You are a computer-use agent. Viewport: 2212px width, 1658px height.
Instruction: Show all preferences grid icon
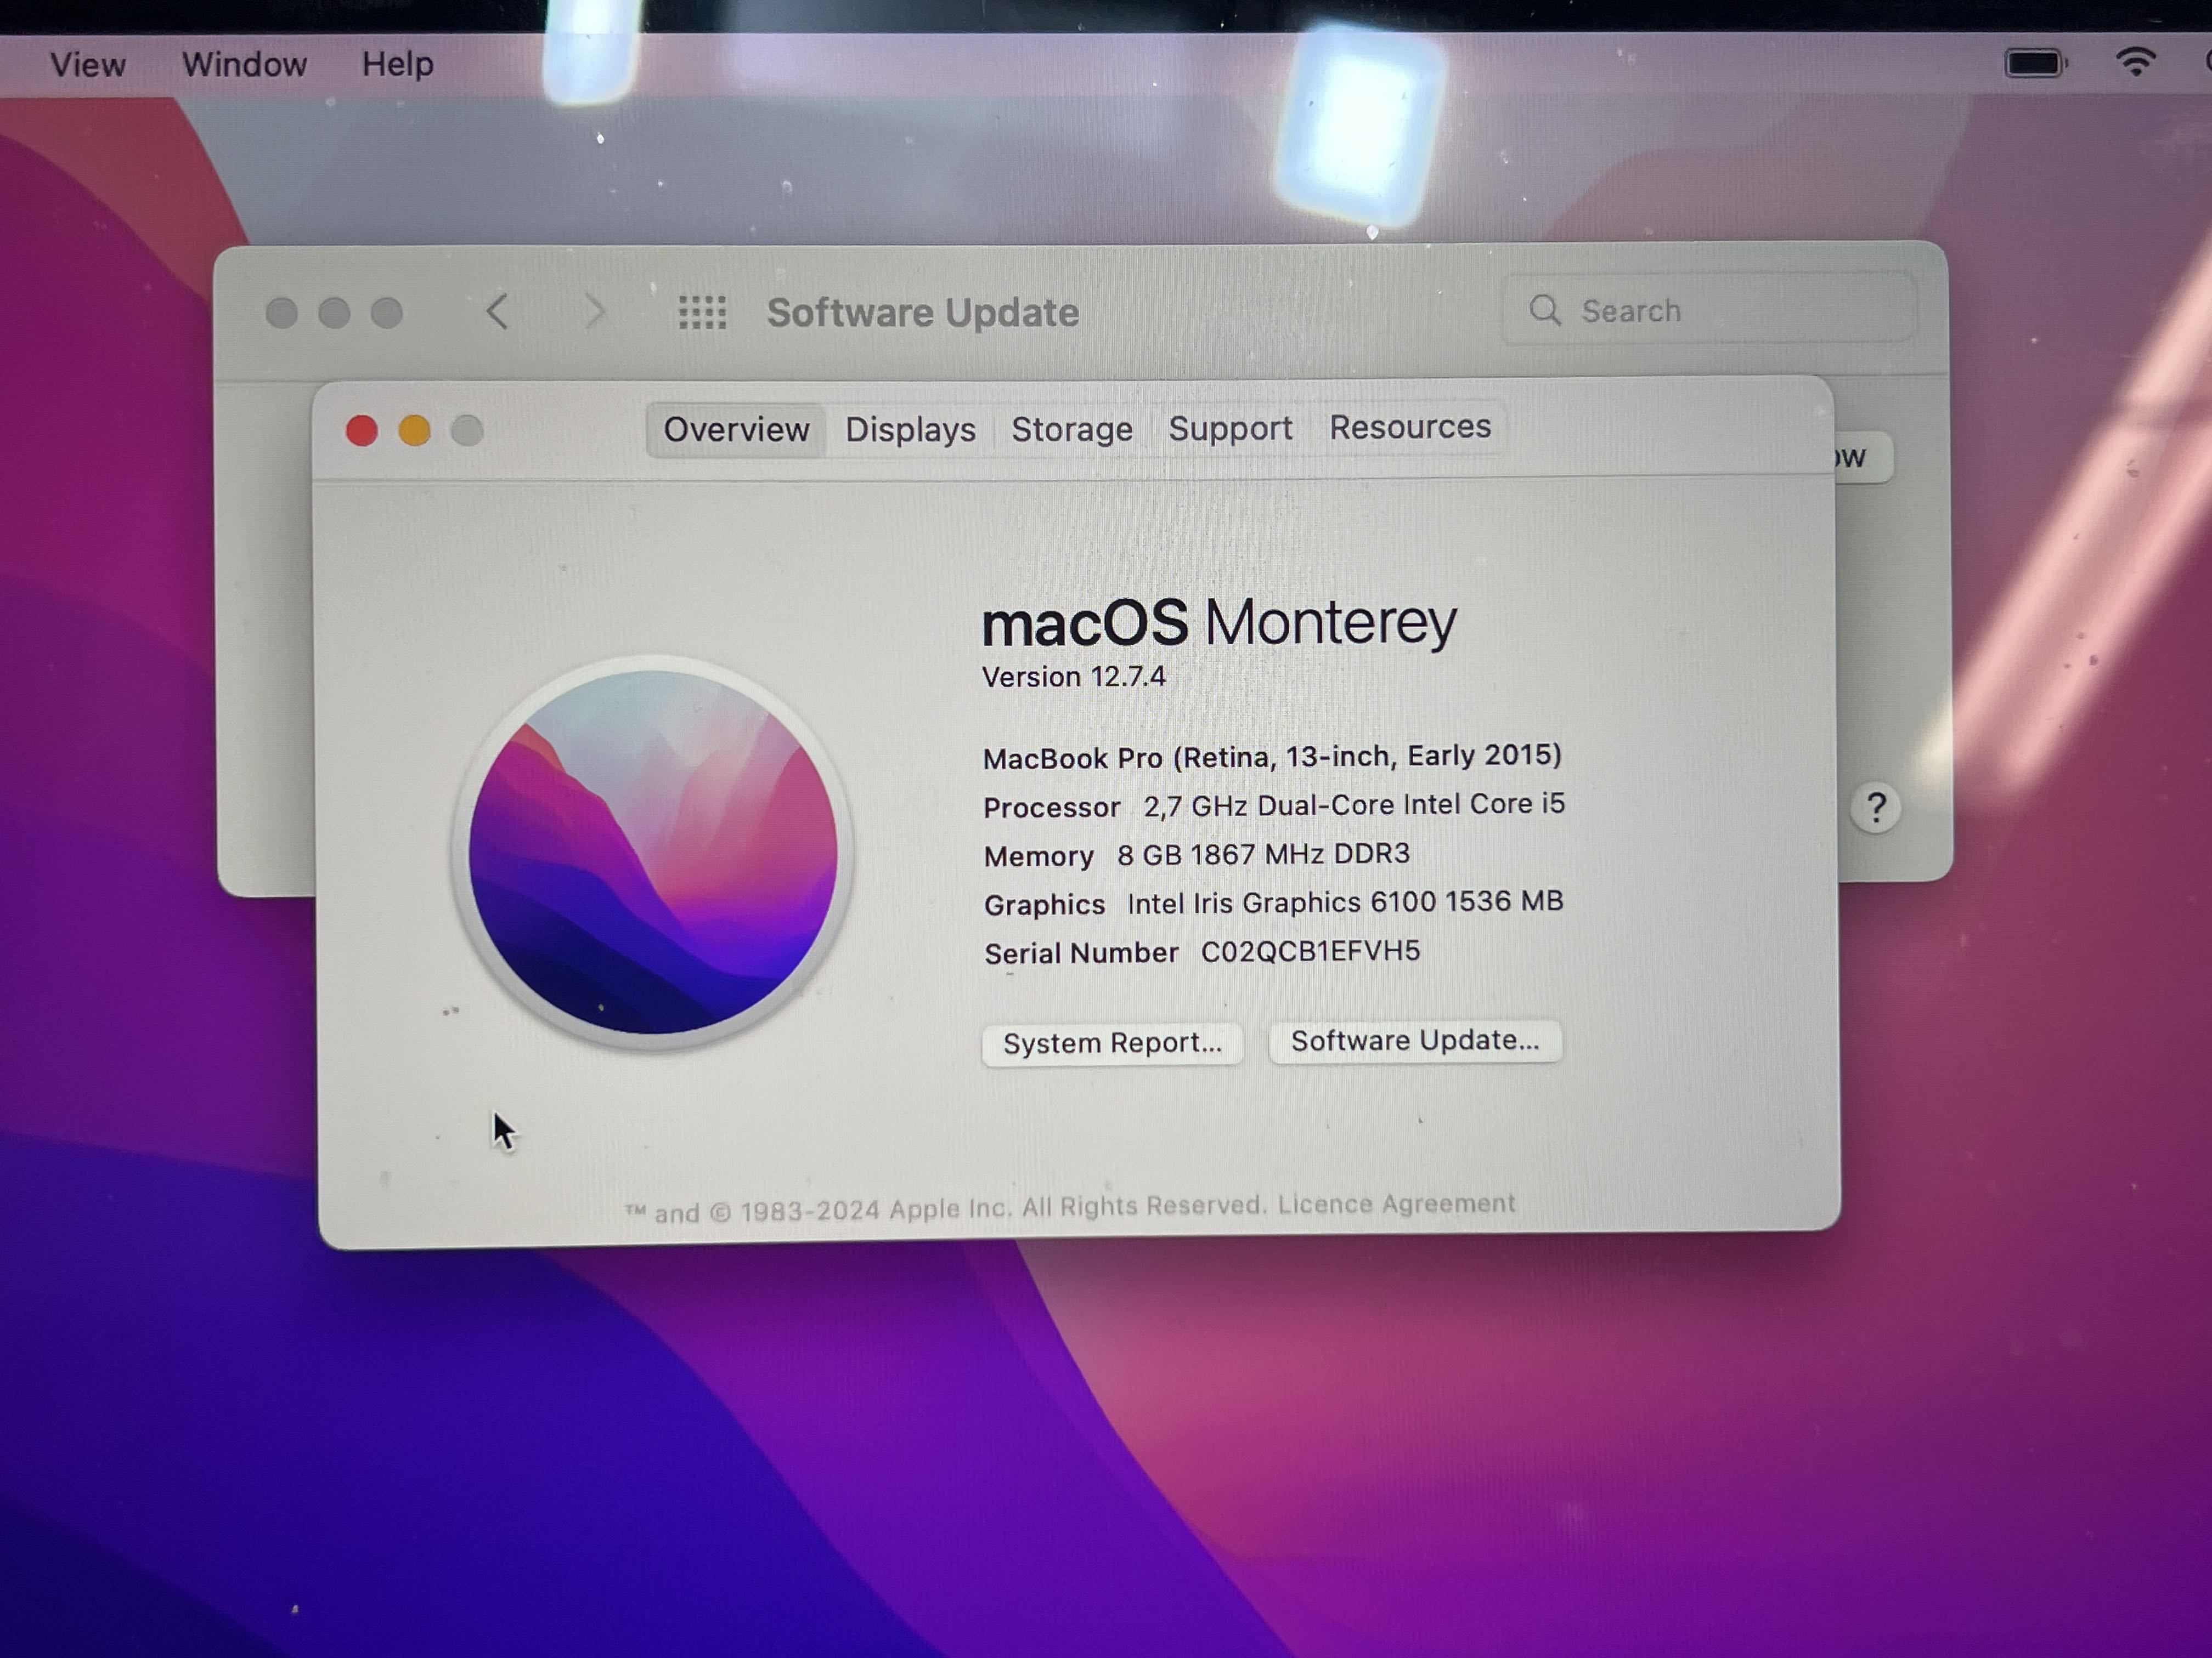[702, 313]
